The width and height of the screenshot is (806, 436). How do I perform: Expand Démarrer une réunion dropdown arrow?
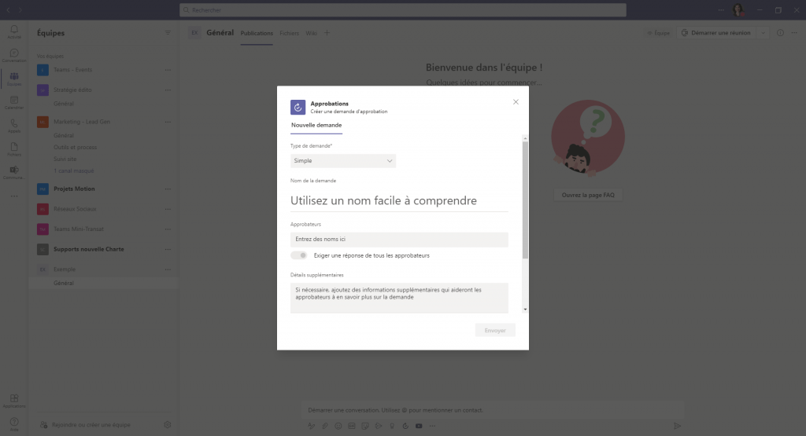point(763,33)
